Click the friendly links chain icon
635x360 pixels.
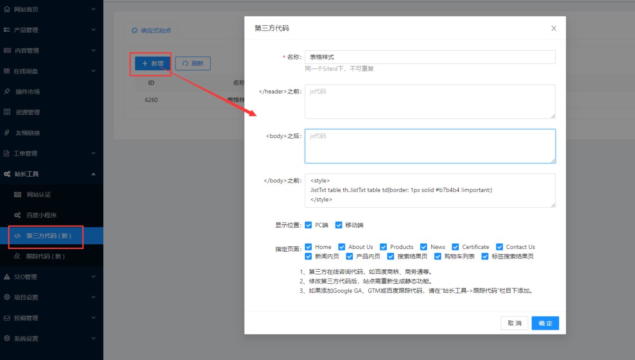pos(7,133)
